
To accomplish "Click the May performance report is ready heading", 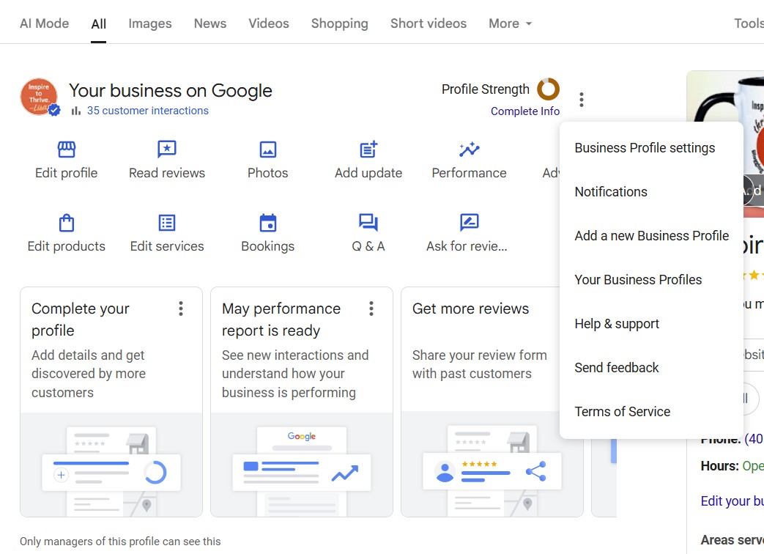I will point(281,320).
